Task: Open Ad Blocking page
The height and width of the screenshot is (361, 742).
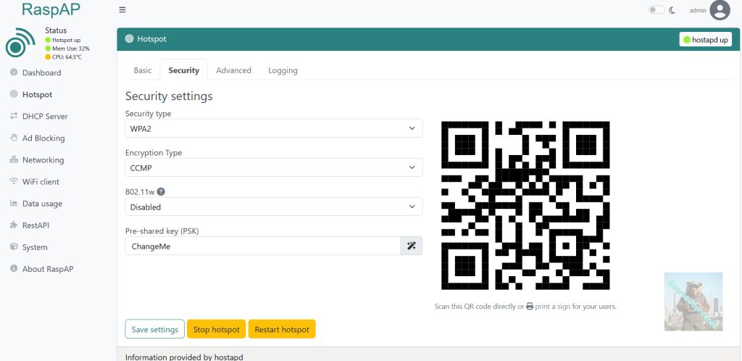Action: pyautogui.click(x=43, y=138)
